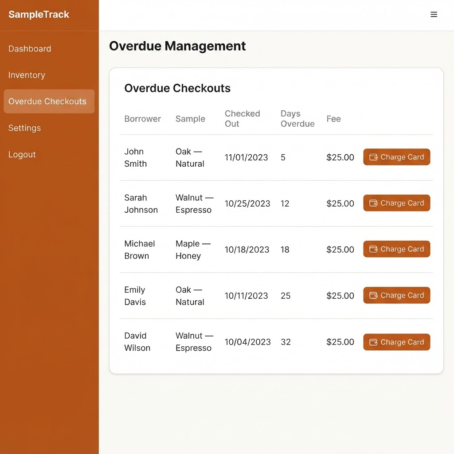Click the Checked Out column header
The height and width of the screenshot is (454, 454).
243,119
